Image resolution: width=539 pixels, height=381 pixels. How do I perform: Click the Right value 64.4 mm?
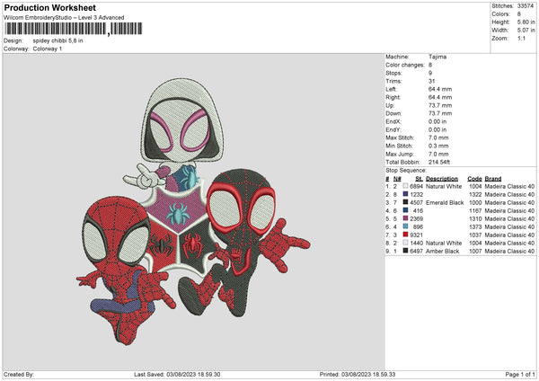click(x=440, y=97)
